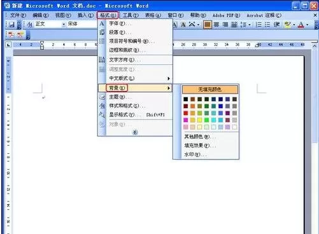Toggle align right button
The width and height of the screenshot is (319, 234).
tap(225, 25)
